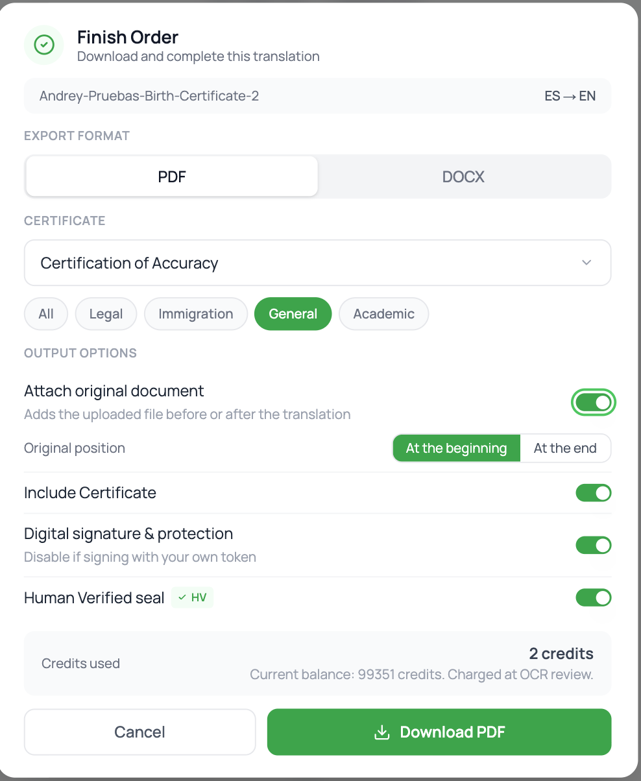Filter certificates by Academic
This screenshot has height=781, width=641.
coord(383,314)
